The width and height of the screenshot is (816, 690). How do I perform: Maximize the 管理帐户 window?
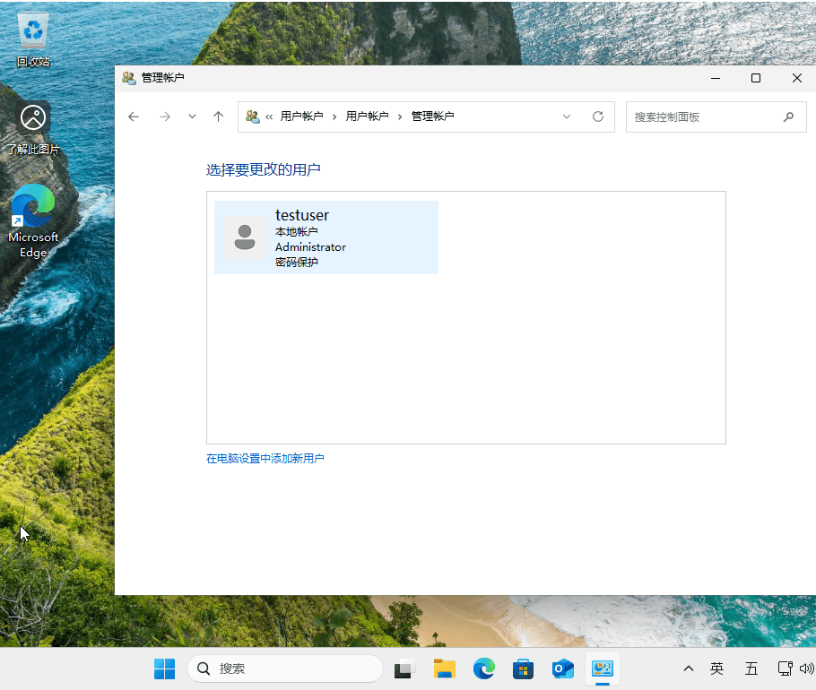click(x=756, y=78)
